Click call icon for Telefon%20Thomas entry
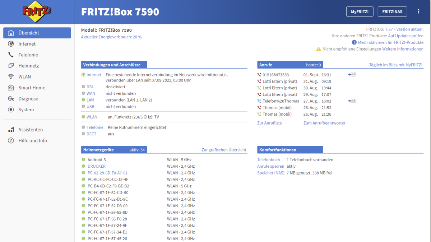 (259, 101)
